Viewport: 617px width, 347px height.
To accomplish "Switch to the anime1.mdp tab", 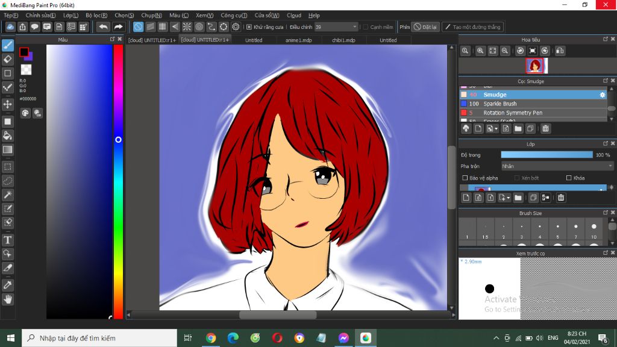I will point(299,40).
